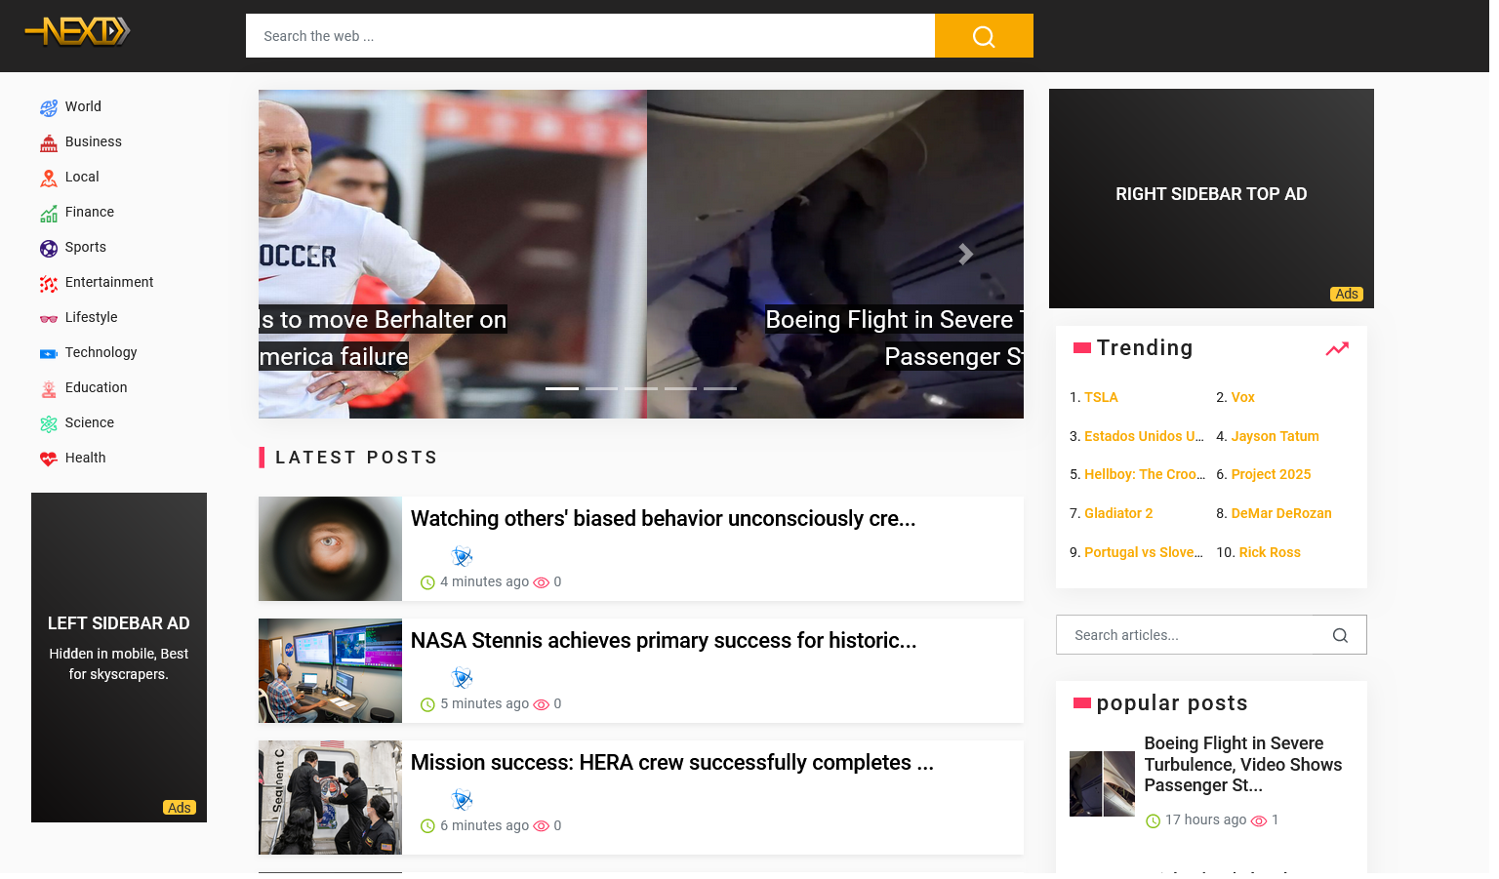
Task: Advance carousel with next chevron arrow
Action: coord(965,254)
